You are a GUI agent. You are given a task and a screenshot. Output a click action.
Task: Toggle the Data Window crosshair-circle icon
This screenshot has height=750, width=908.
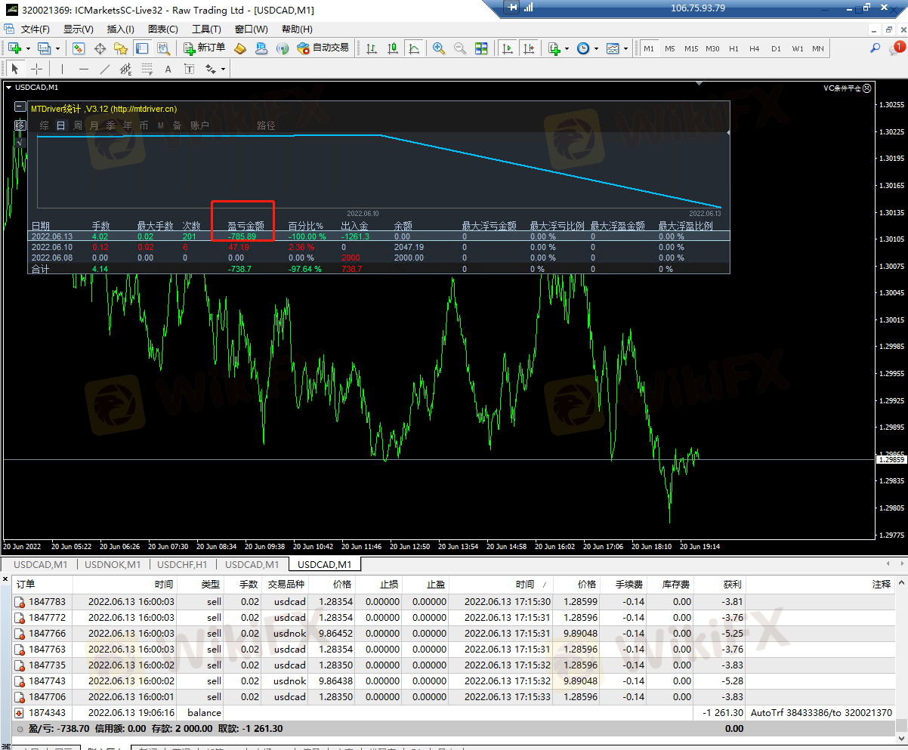click(x=100, y=48)
